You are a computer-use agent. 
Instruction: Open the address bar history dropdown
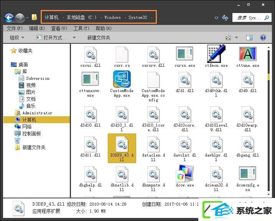(217, 18)
